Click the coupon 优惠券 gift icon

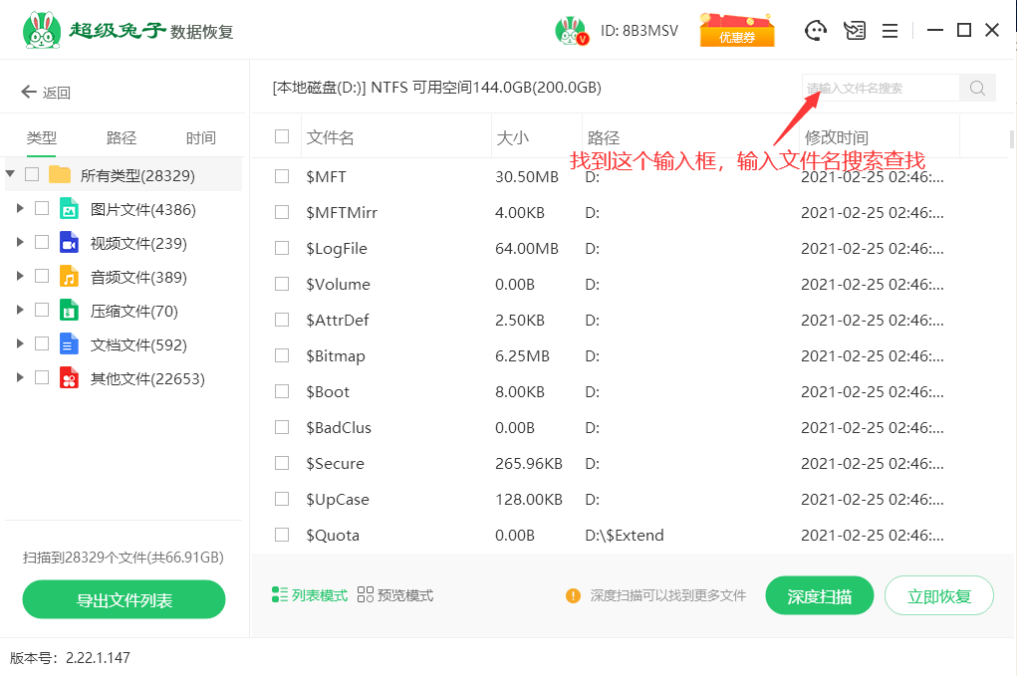[737, 30]
